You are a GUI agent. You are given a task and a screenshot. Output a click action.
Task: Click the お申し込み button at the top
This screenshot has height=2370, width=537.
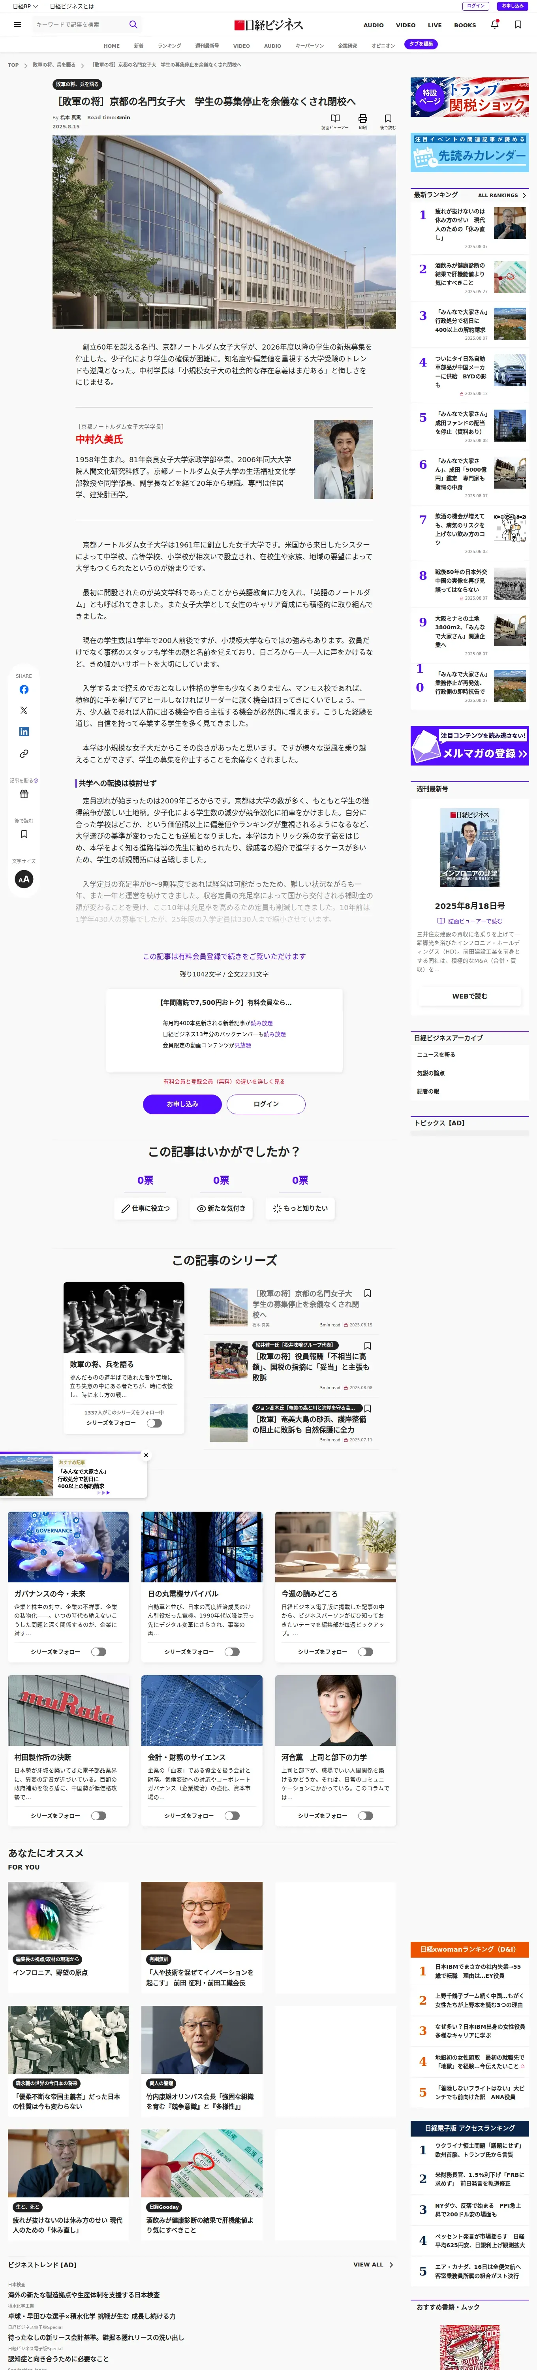pos(512,6)
